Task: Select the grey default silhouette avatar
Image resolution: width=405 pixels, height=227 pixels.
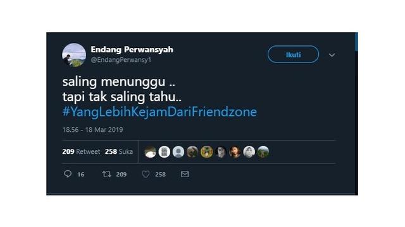Action: pyautogui.click(x=178, y=152)
